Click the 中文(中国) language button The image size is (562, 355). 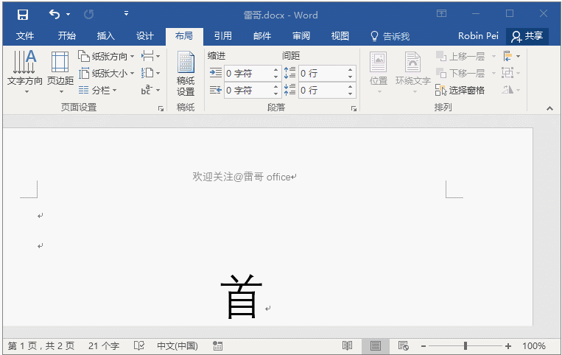178,345
